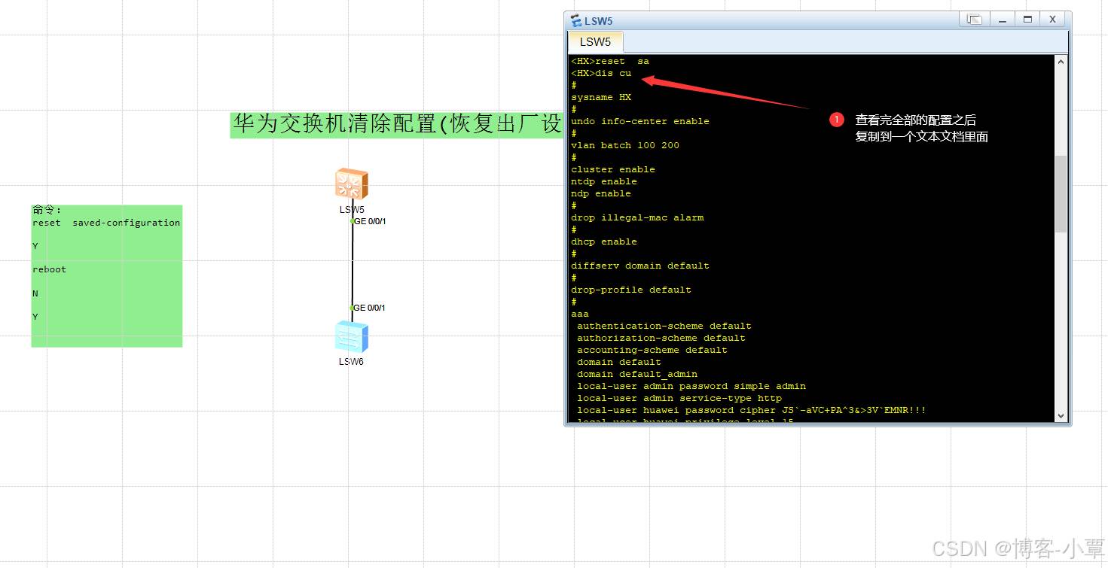Screen dimensions: 1108x568
Task: Click the 'ndp enable' terminal line
Action: tap(601, 193)
